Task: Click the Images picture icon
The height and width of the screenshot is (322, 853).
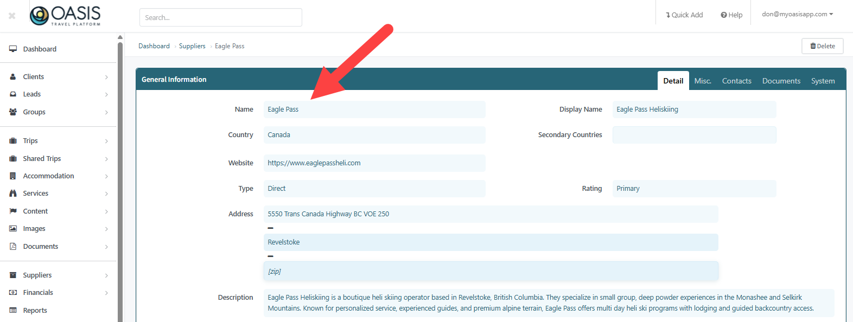Action: [x=13, y=229]
